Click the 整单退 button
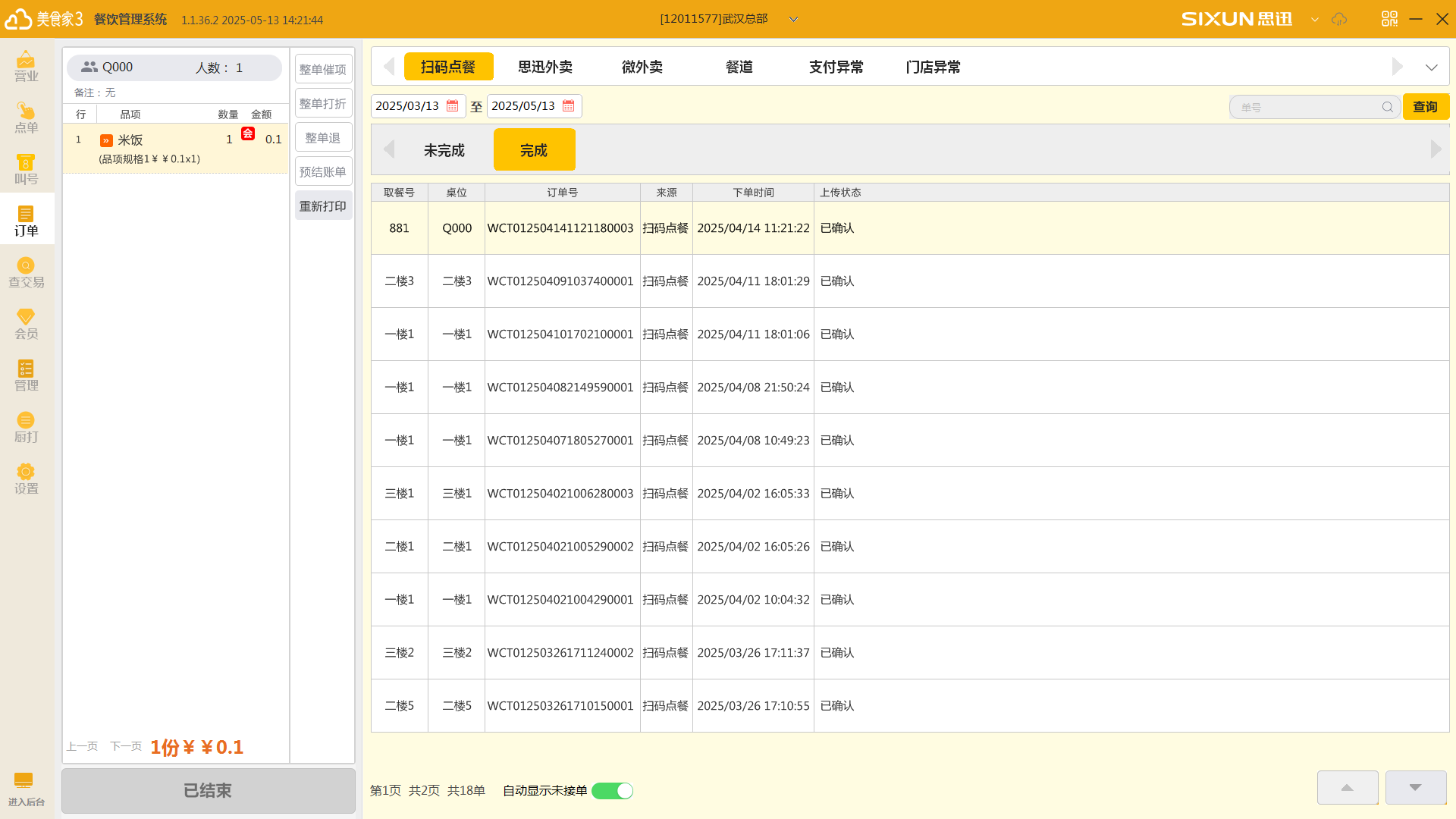 [323, 137]
